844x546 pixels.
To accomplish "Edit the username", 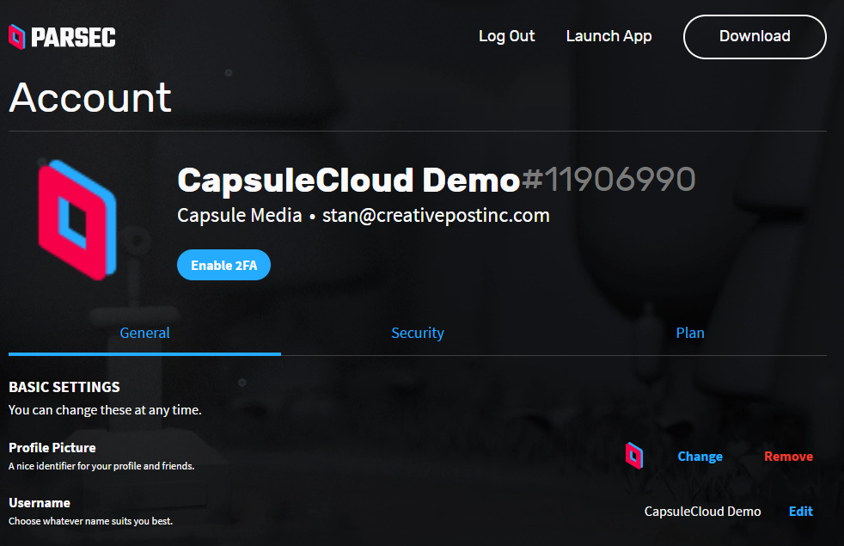I will [800, 512].
